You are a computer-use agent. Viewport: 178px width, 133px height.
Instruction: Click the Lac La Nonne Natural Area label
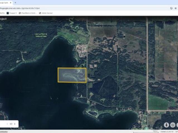(x=41, y=35)
